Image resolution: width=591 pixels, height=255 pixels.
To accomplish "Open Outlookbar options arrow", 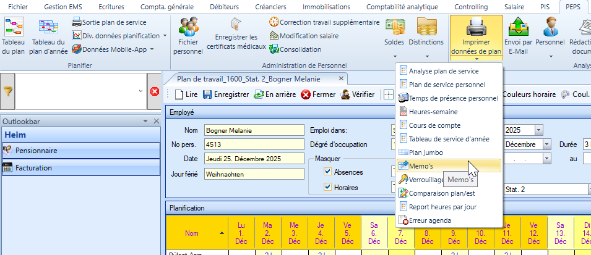I will click(x=145, y=121).
